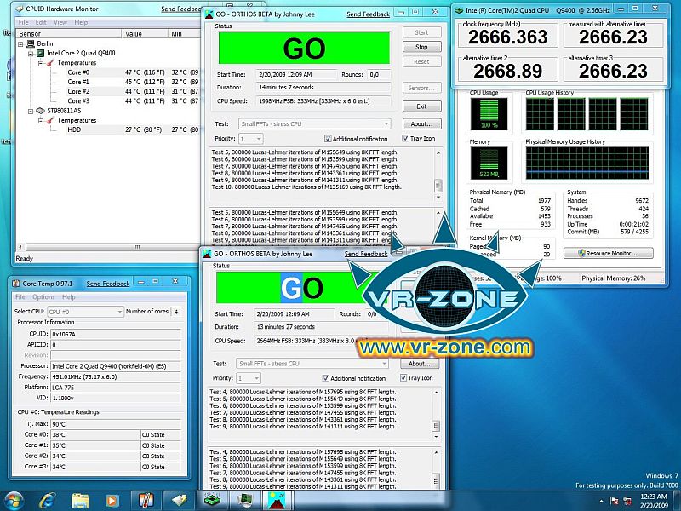Open the Windows Explorer folder taskbar icon
Image resolution: width=681 pixels, height=511 pixels.
point(80,499)
